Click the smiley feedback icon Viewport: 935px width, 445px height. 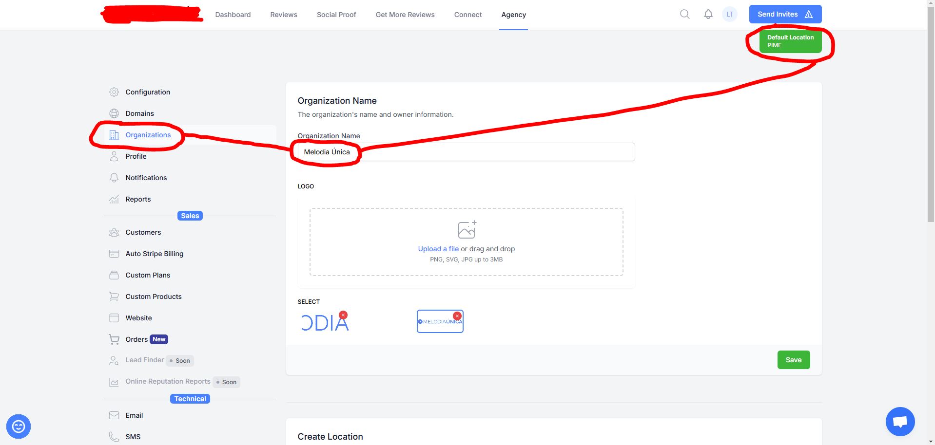tap(19, 426)
